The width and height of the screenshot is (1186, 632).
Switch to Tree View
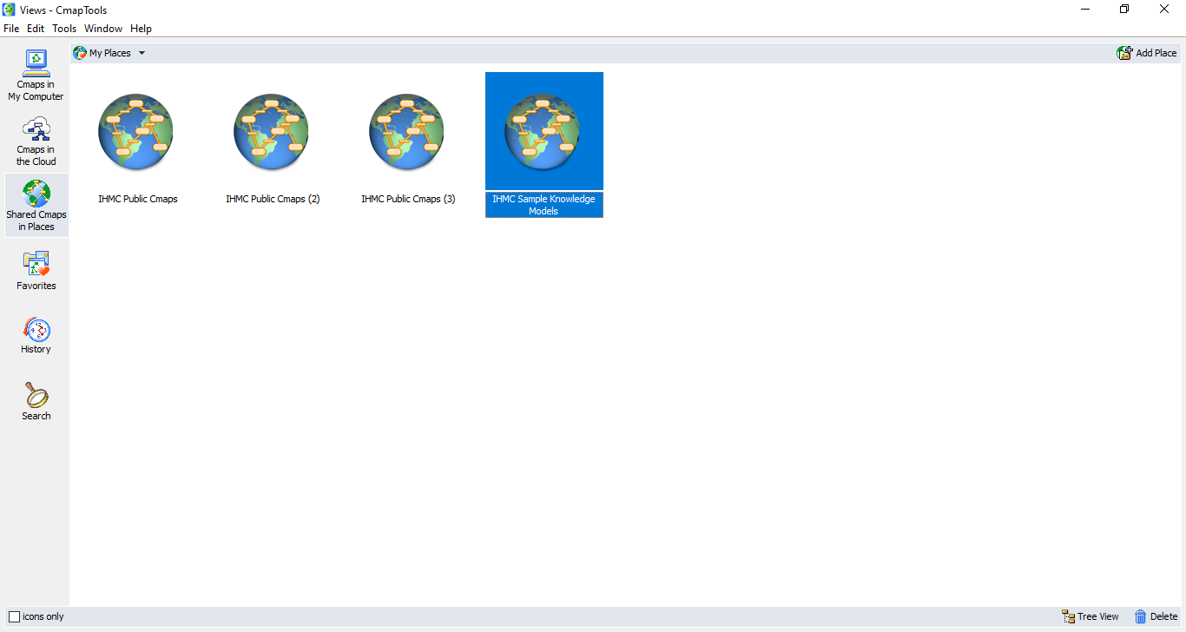1090,616
